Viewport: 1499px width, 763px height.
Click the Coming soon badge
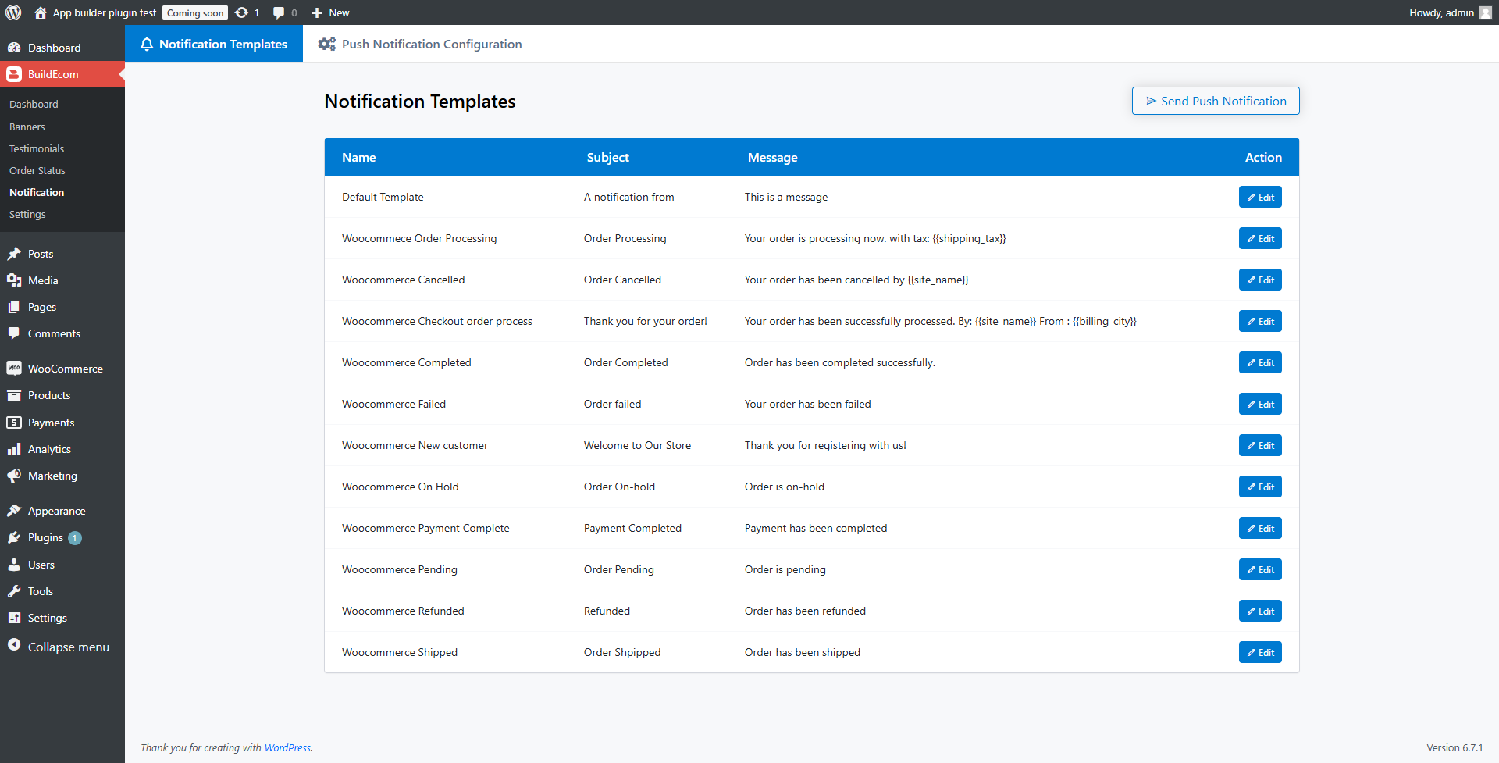[195, 12]
